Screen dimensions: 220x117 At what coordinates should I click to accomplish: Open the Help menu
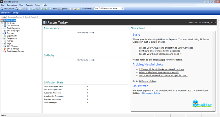pyautogui.click(x=45, y=5)
